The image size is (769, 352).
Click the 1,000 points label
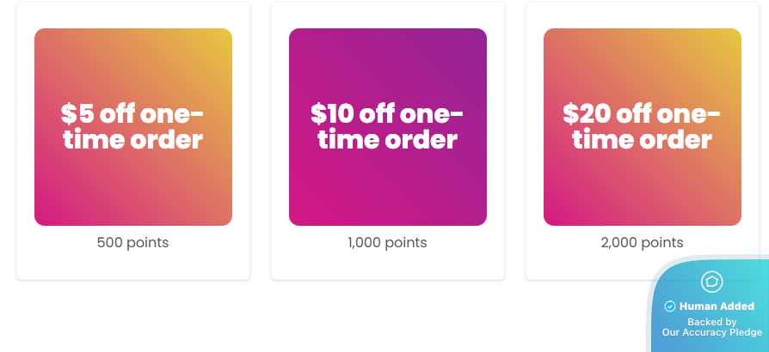(x=388, y=243)
